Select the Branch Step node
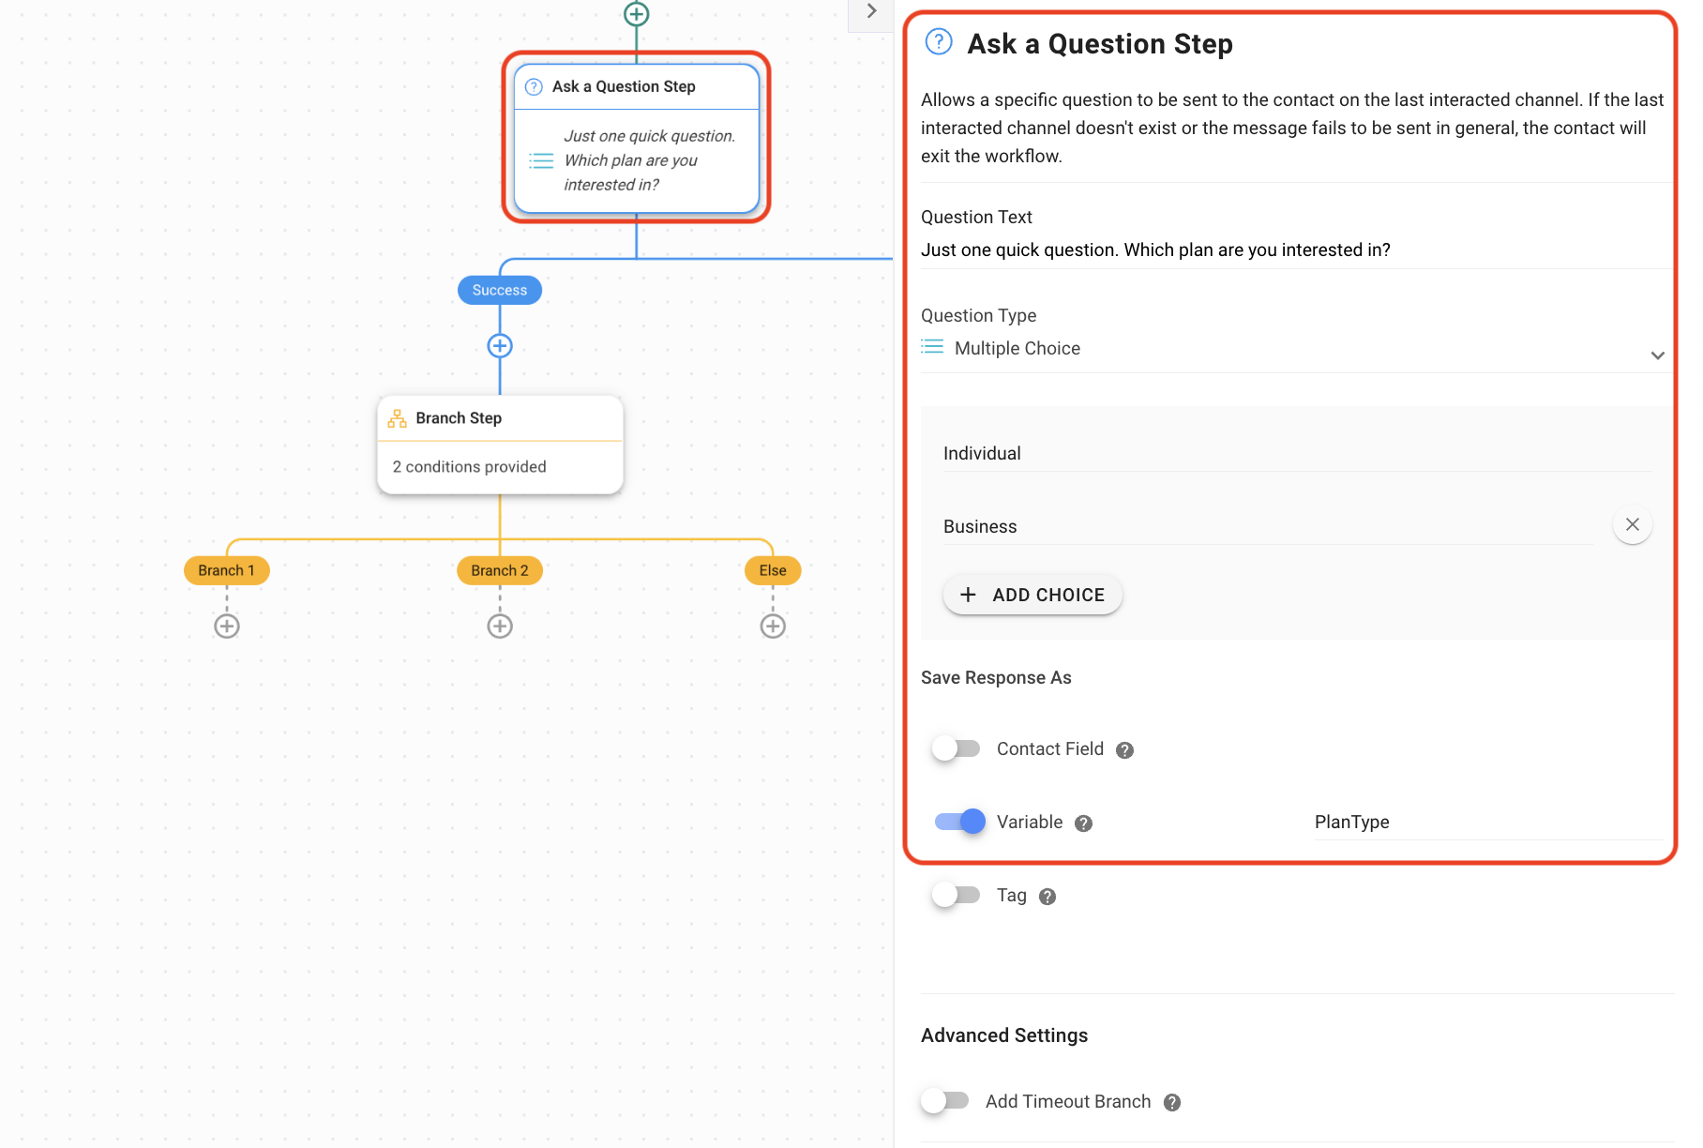This screenshot has height=1148, width=1703. [x=500, y=445]
